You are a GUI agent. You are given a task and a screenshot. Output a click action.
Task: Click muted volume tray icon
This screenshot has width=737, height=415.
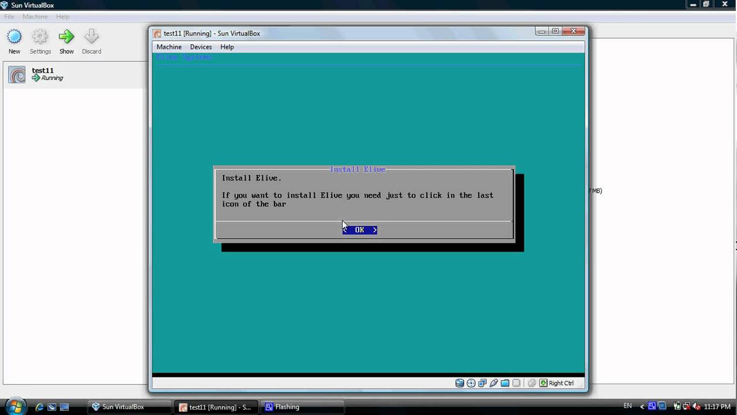click(x=697, y=406)
